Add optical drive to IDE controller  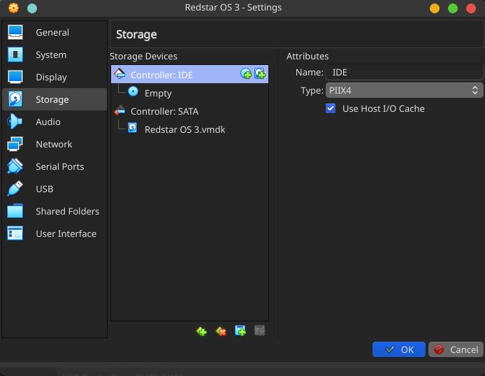[x=246, y=74]
